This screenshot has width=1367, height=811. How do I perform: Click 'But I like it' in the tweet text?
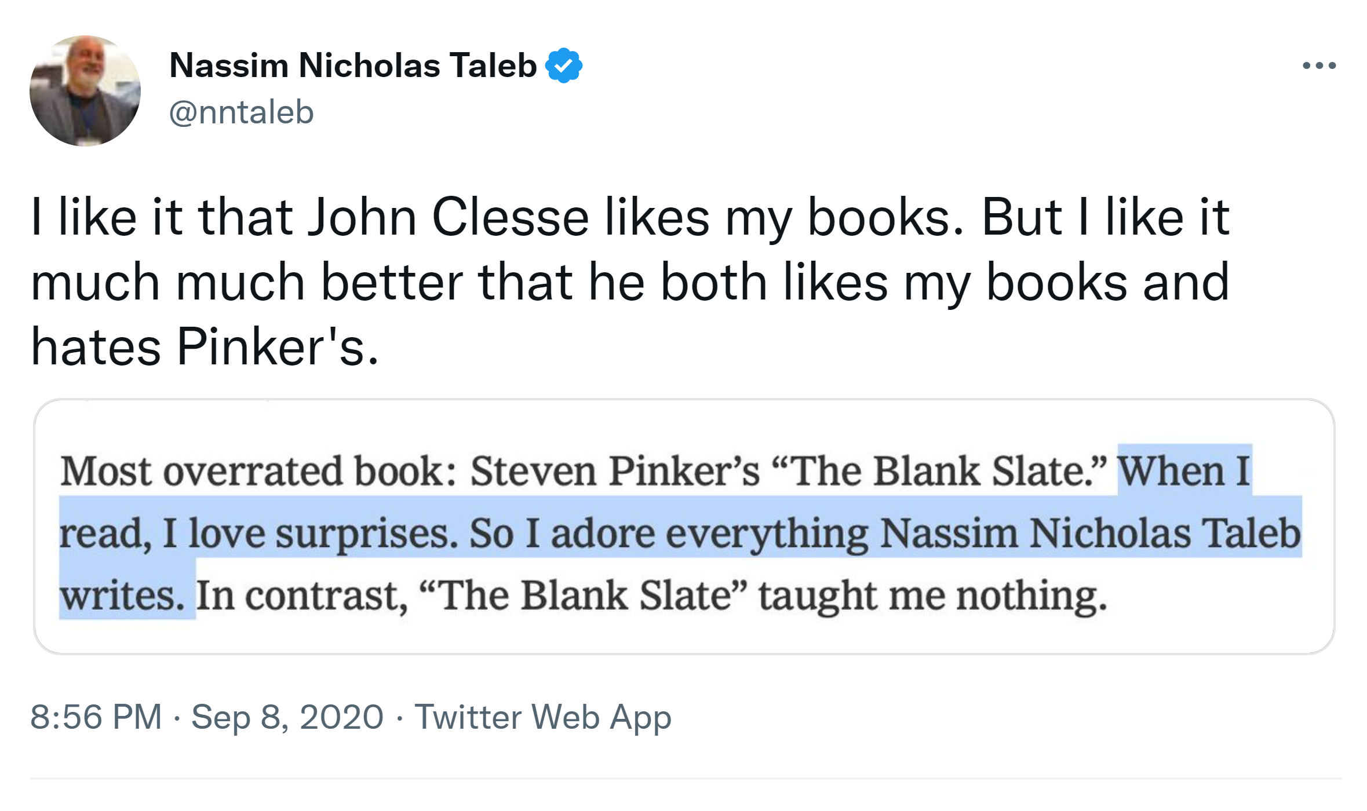click(1104, 217)
